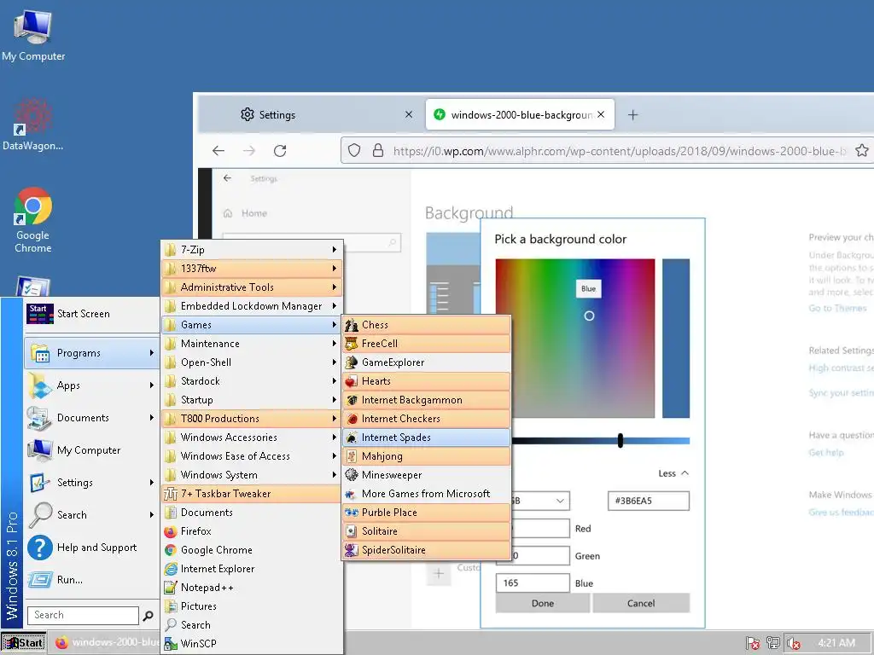The height and width of the screenshot is (655, 874).
Task: Expand 7-Zip program folder
Action: click(252, 250)
